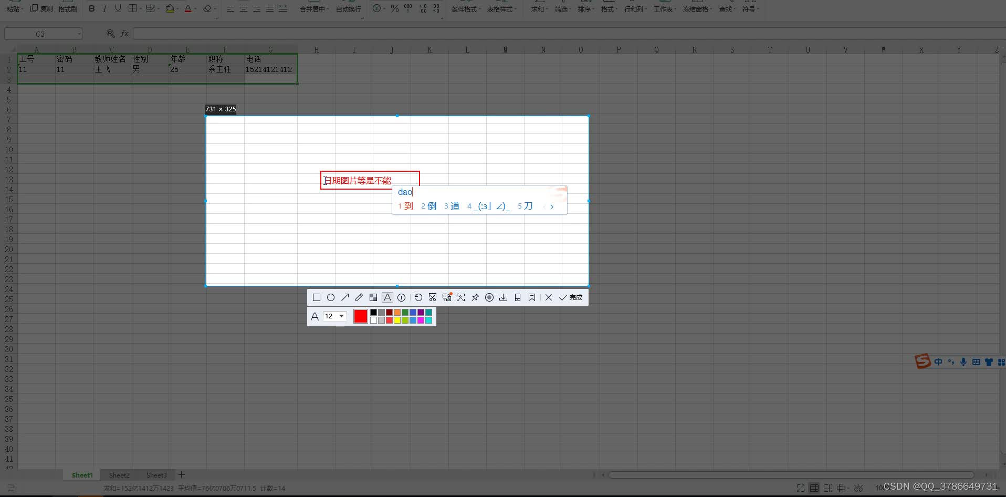The image size is (1006, 497).
Task: Open the font color dropdown arrow
Action: (195, 9)
